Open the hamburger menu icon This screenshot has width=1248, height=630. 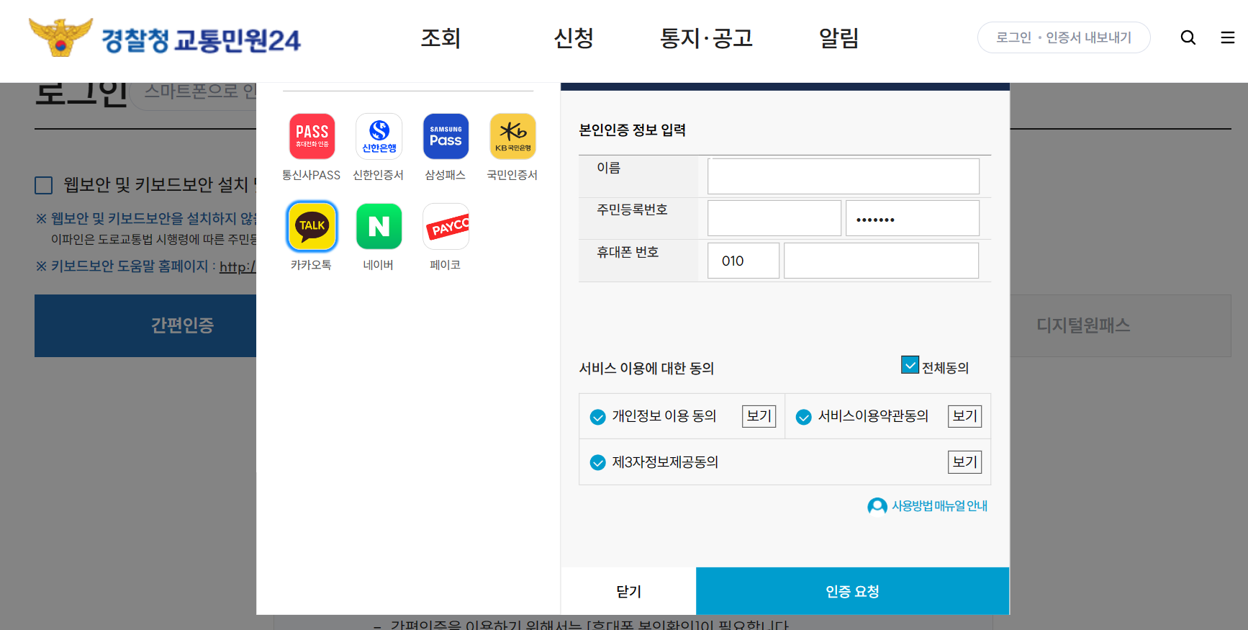(x=1228, y=37)
